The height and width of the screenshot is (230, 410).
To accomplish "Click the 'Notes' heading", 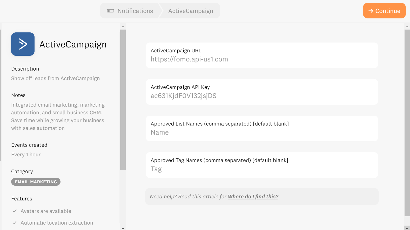I will click(x=18, y=95).
